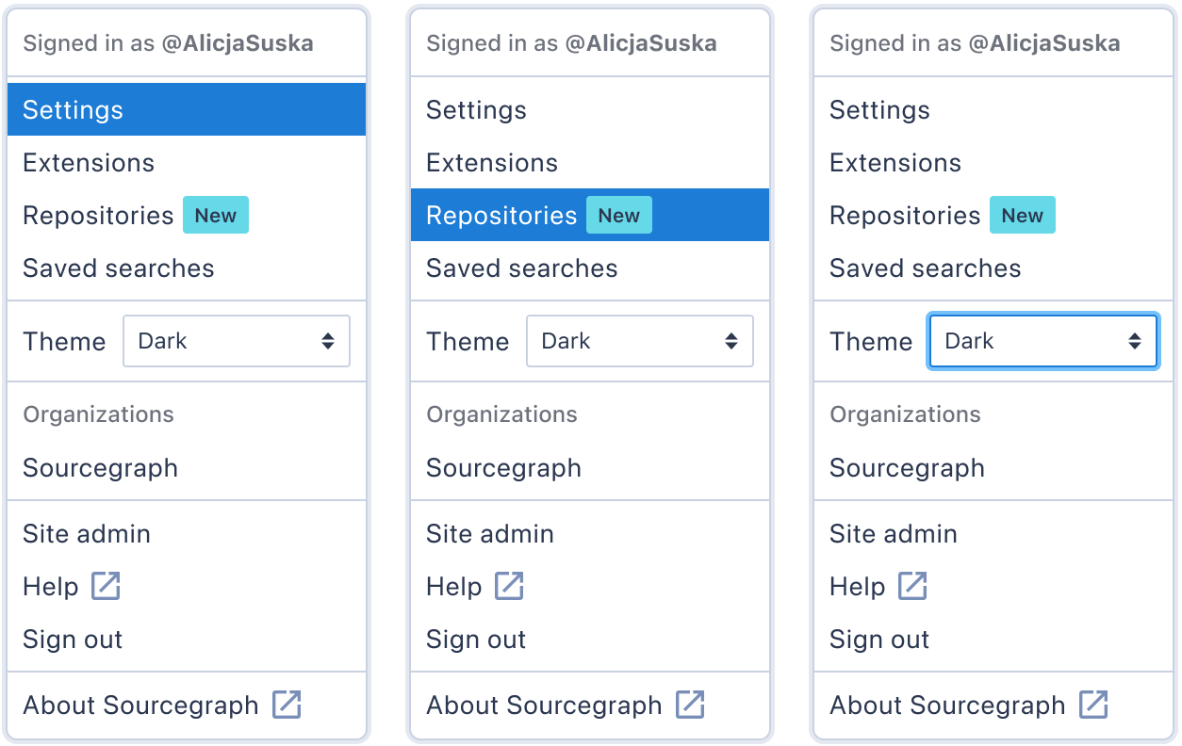Image resolution: width=1182 pixels, height=746 pixels.
Task: Expand Theme Dark selector in middle menu
Action: coord(640,341)
